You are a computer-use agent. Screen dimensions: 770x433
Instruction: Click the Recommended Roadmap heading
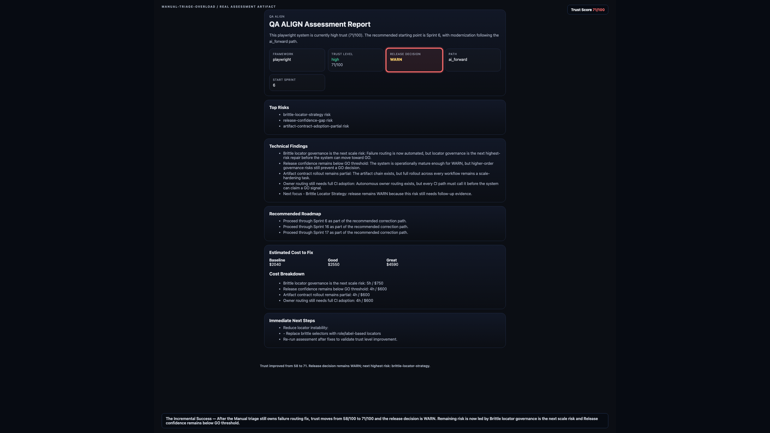point(295,214)
